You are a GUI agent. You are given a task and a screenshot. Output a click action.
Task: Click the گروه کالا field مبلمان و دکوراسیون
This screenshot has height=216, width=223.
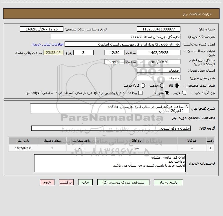(111, 128)
